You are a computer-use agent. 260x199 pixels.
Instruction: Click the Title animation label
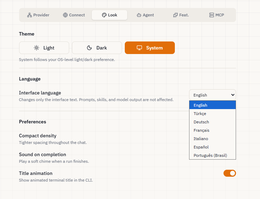(x=36, y=173)
